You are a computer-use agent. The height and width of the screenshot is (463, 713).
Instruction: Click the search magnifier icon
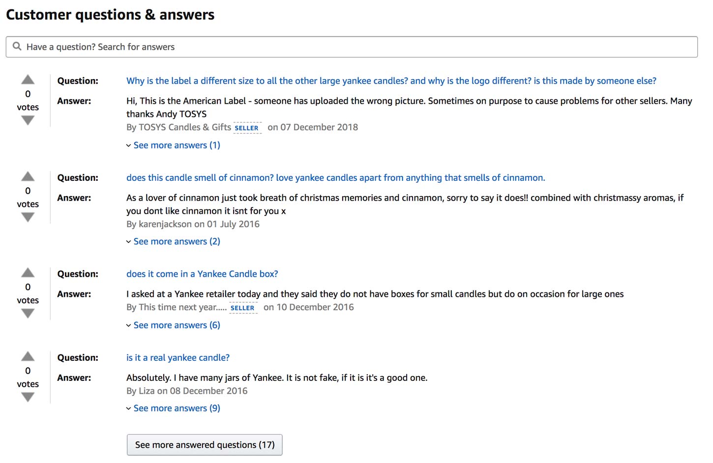tap(17, 46)
